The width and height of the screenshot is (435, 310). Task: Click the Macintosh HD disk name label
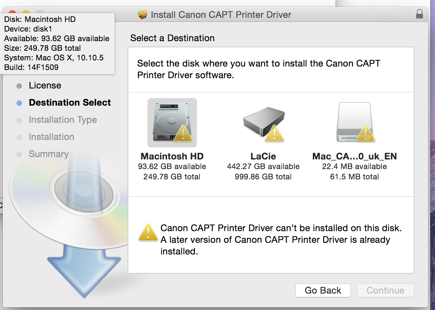172,156
